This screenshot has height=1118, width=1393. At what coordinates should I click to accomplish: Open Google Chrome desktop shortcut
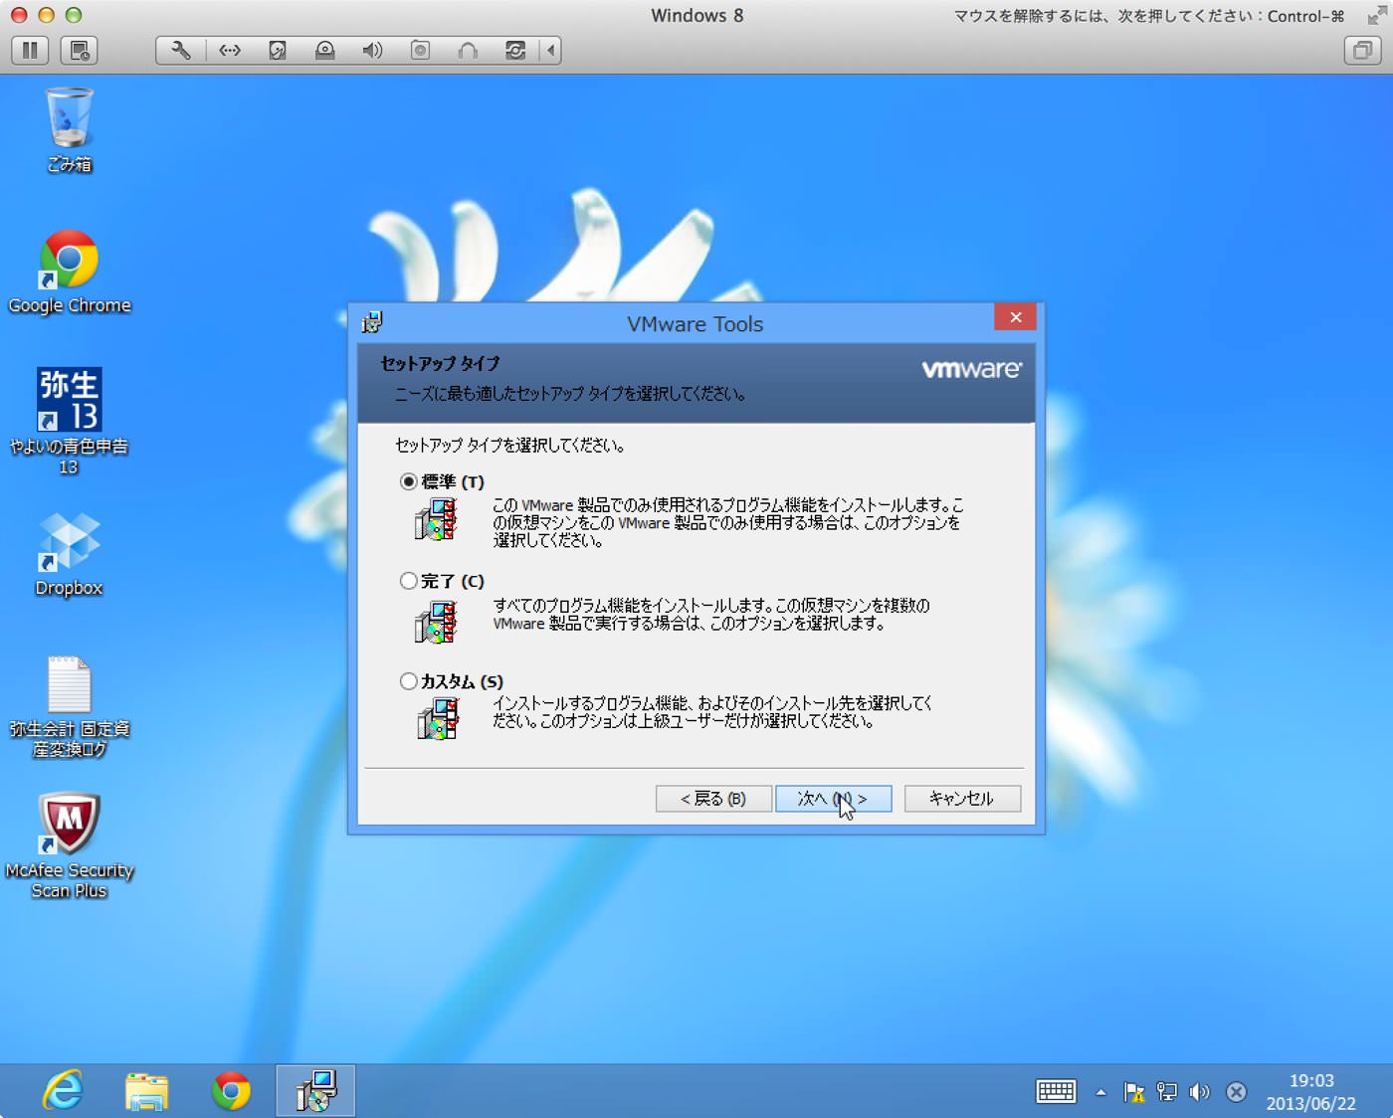tap(70, 273)
